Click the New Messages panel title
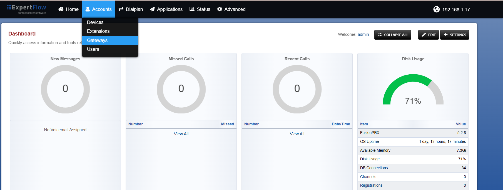Viewport: 503px width, 190px height. click(65, 59)
